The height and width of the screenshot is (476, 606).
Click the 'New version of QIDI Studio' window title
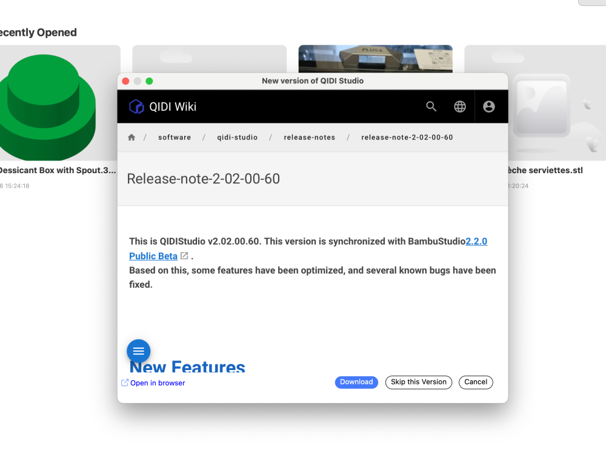[x=313, y=81]
